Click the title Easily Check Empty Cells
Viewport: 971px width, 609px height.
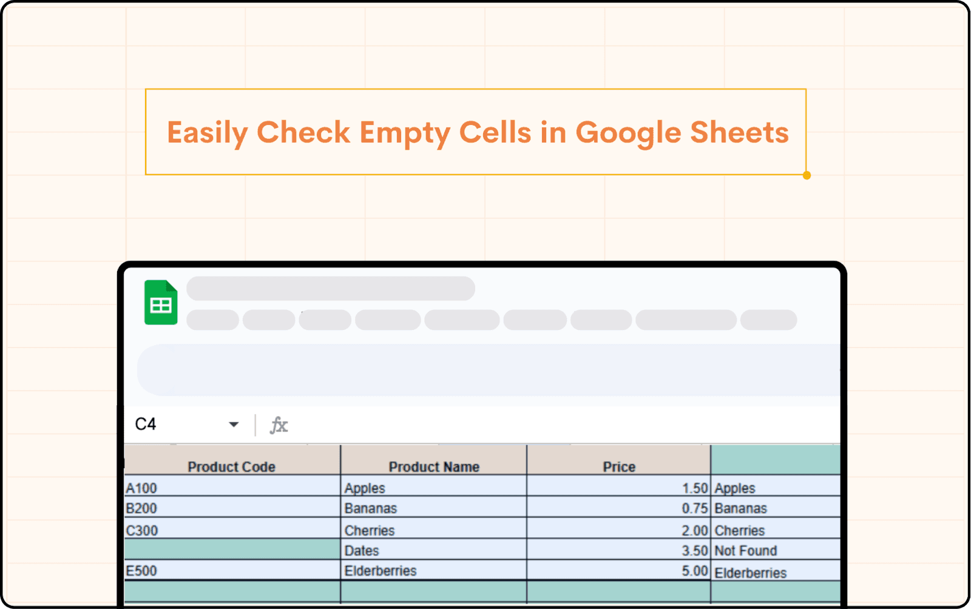point(478,132)
